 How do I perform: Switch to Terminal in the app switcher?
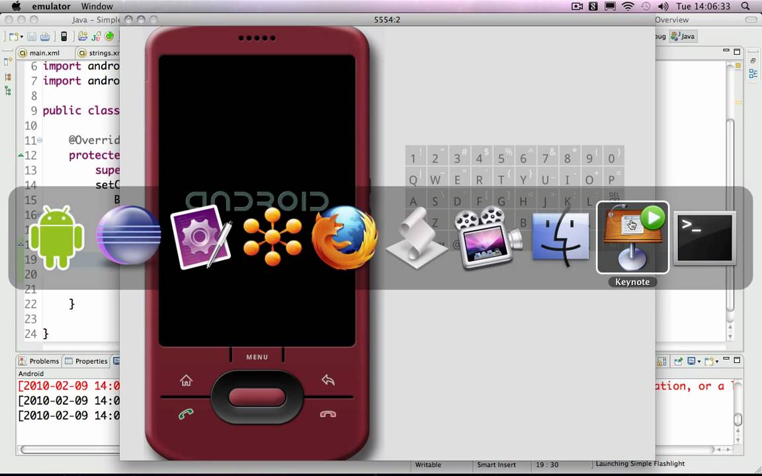pyautogui.click(x=704, y=238)
